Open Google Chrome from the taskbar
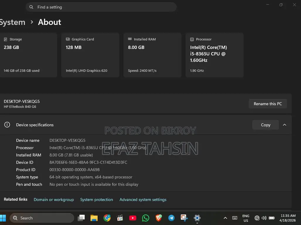301x225 pixels. 107,218
